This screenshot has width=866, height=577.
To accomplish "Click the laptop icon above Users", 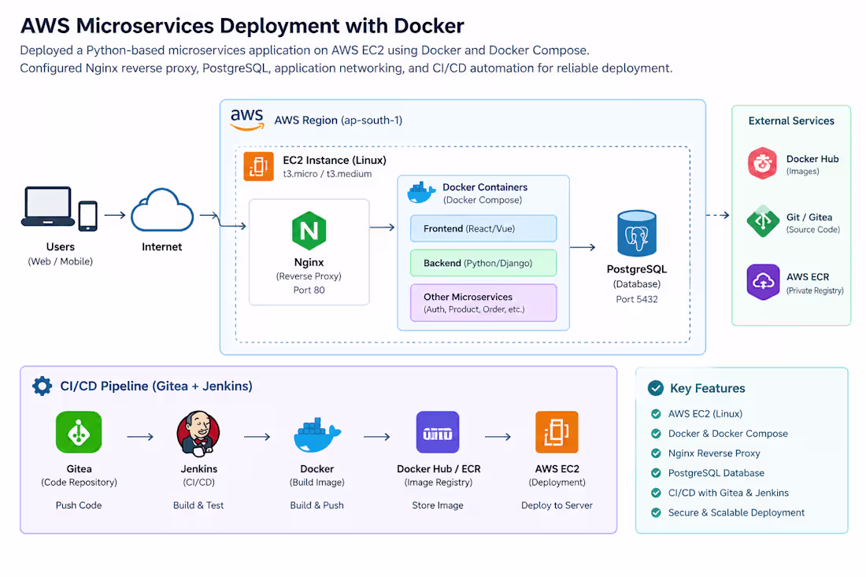I will coord(48,206).
